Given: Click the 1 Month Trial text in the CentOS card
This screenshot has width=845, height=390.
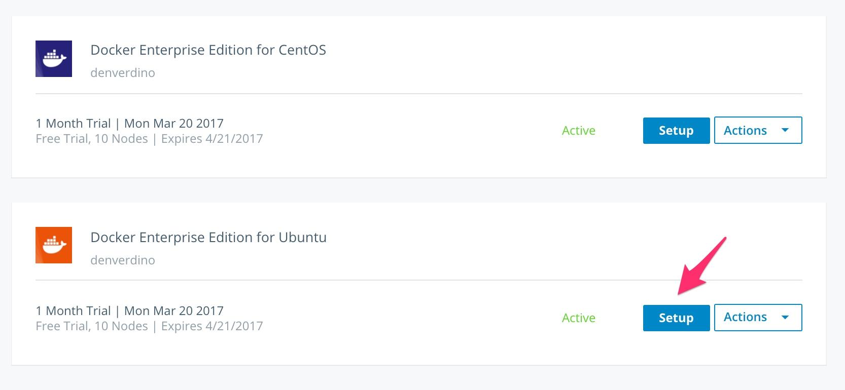Looking at the screenshot, I should click(x=73, y=123).
